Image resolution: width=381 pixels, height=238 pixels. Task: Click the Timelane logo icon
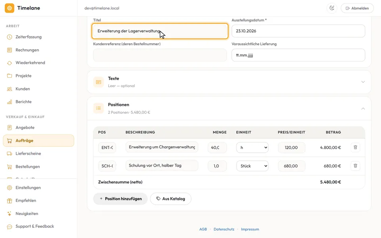[10, 8]
